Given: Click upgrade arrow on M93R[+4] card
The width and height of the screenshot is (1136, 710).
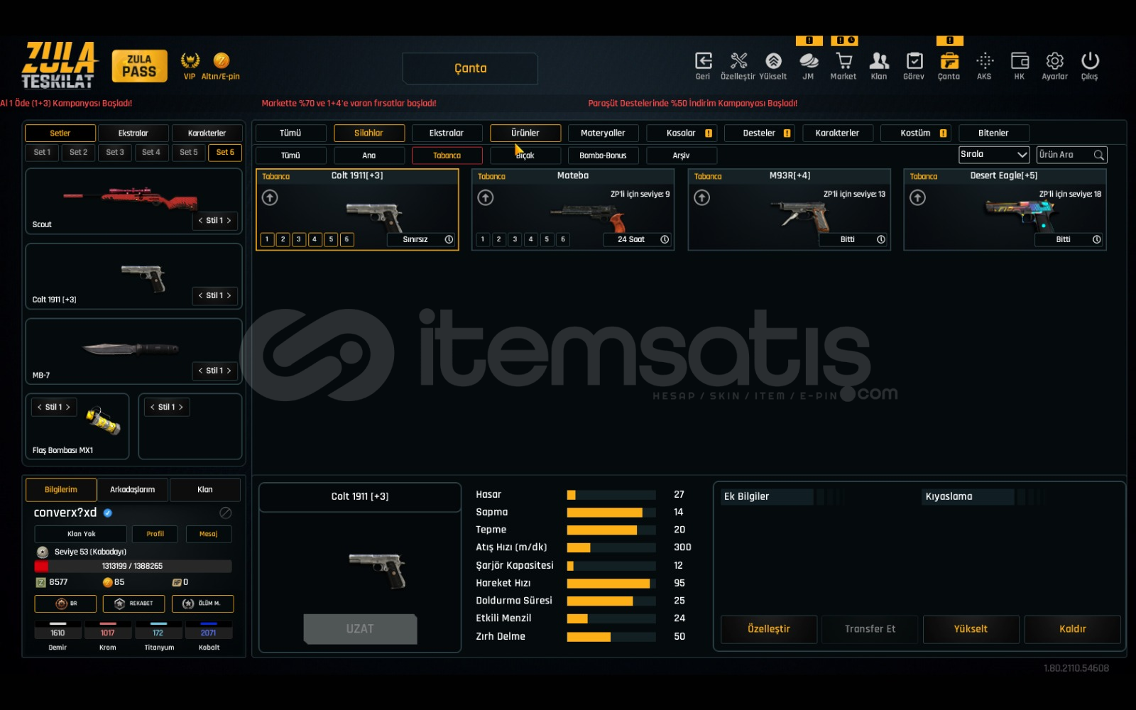Looking at the screenshot, I should 701,197.
